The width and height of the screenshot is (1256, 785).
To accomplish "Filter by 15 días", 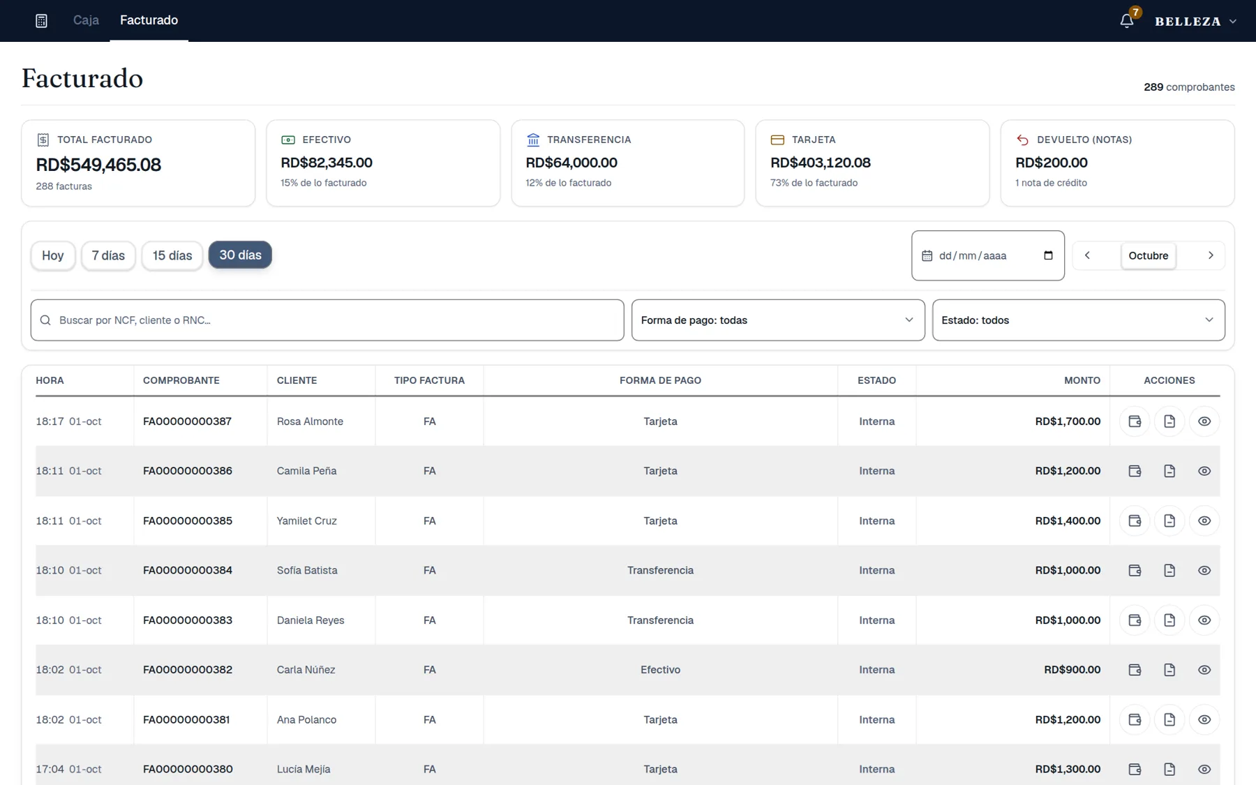I will 172,255.
